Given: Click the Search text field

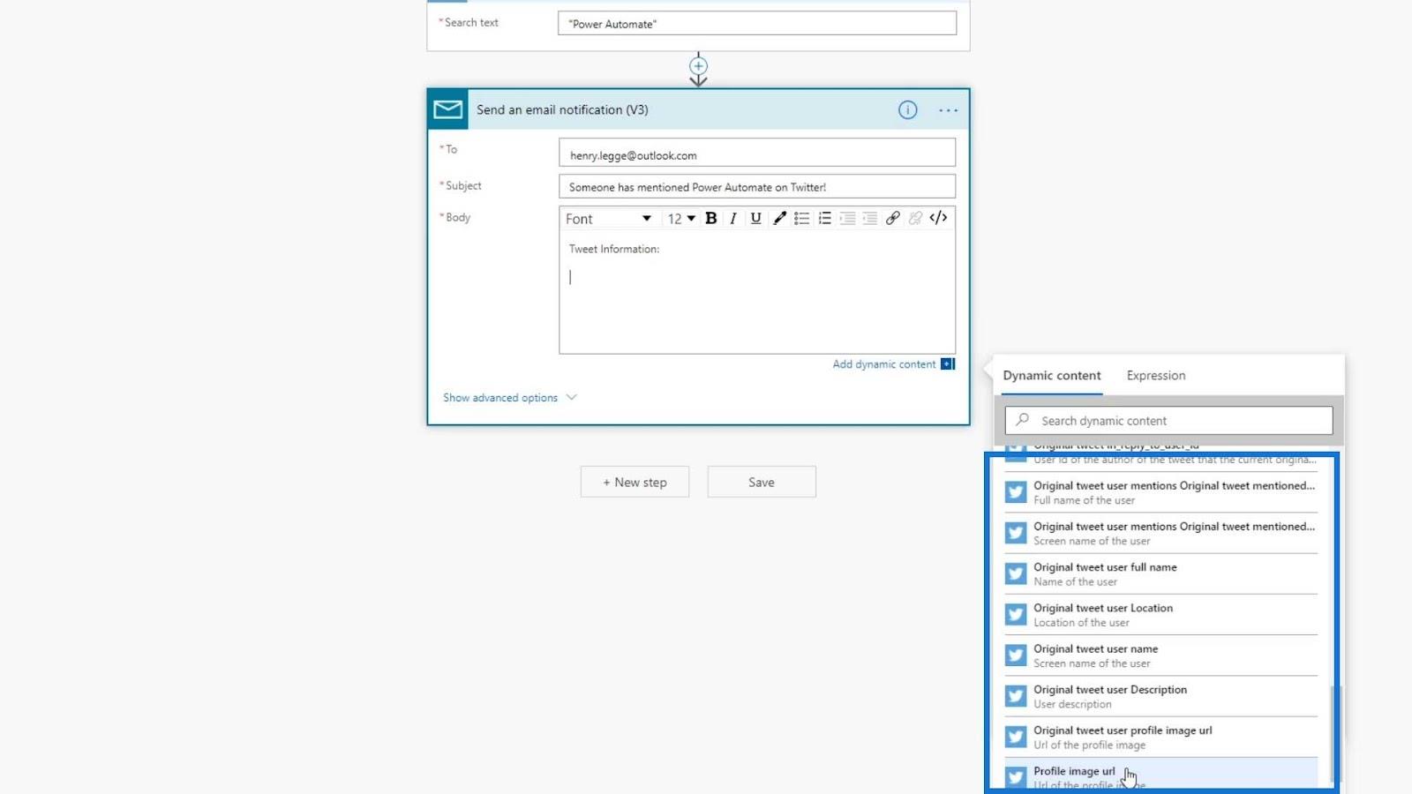Looking at the screenshot, I should pyautogui.click(x=756, y=23).
